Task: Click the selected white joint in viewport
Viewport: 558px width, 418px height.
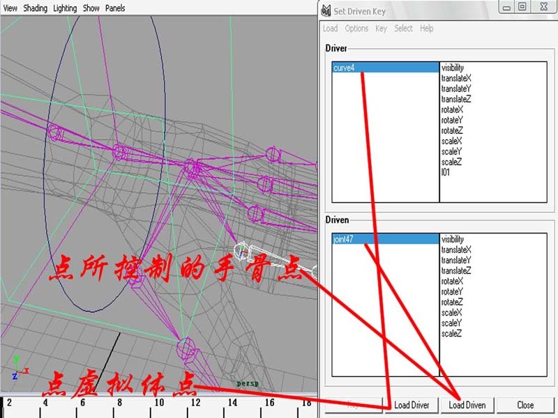Action: (241, 251)
